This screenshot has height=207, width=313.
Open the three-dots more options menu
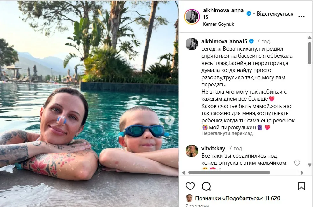302,17
